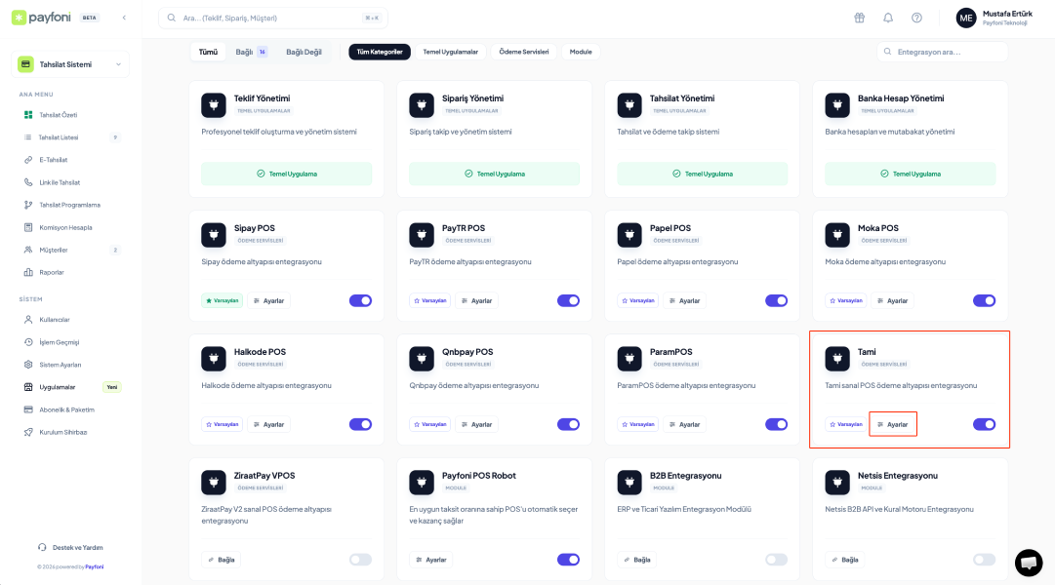Filter by Ödeme Servisleri category
Screen dimensions: 1055x585
(x=524, y=52)
